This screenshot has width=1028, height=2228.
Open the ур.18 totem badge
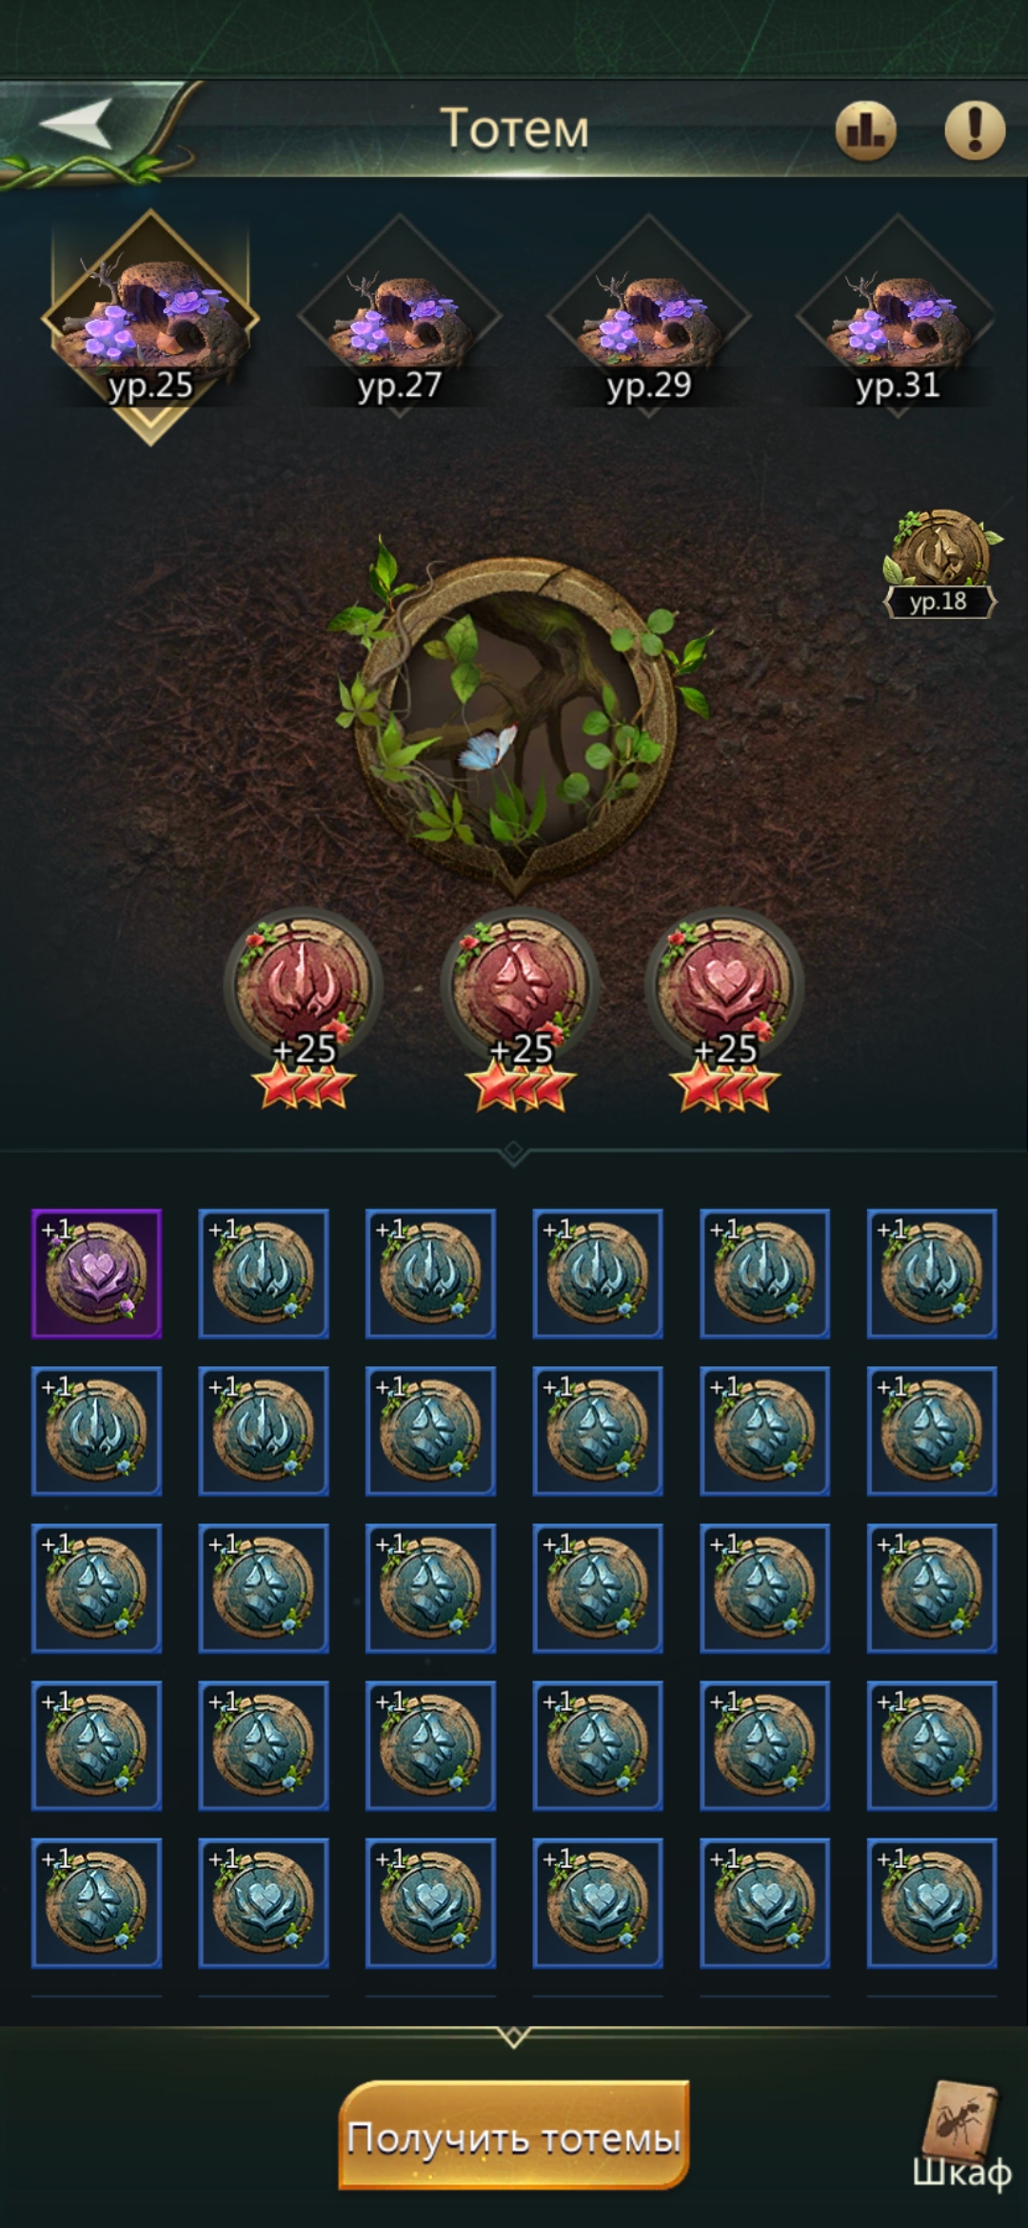[x=940, y=564]
